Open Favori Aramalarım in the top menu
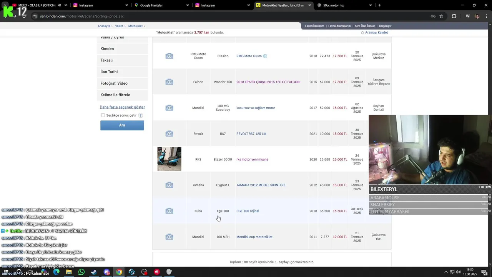Screen dimensions: 492x277 coord(339,26)
